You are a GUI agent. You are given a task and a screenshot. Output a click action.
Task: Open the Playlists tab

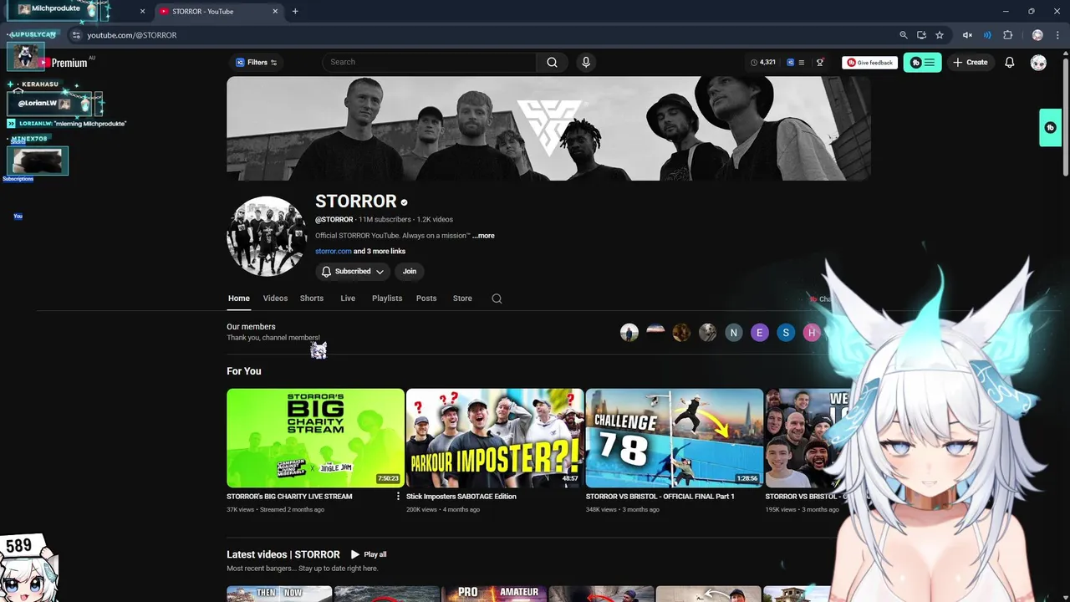point(387,298)
